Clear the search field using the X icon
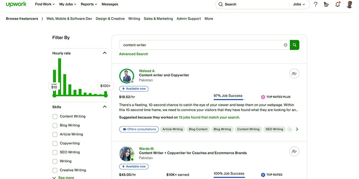Screen dimensions: 359x179 [285, 44]
